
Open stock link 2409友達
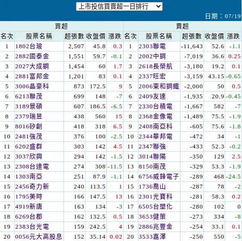coord(152,96)
